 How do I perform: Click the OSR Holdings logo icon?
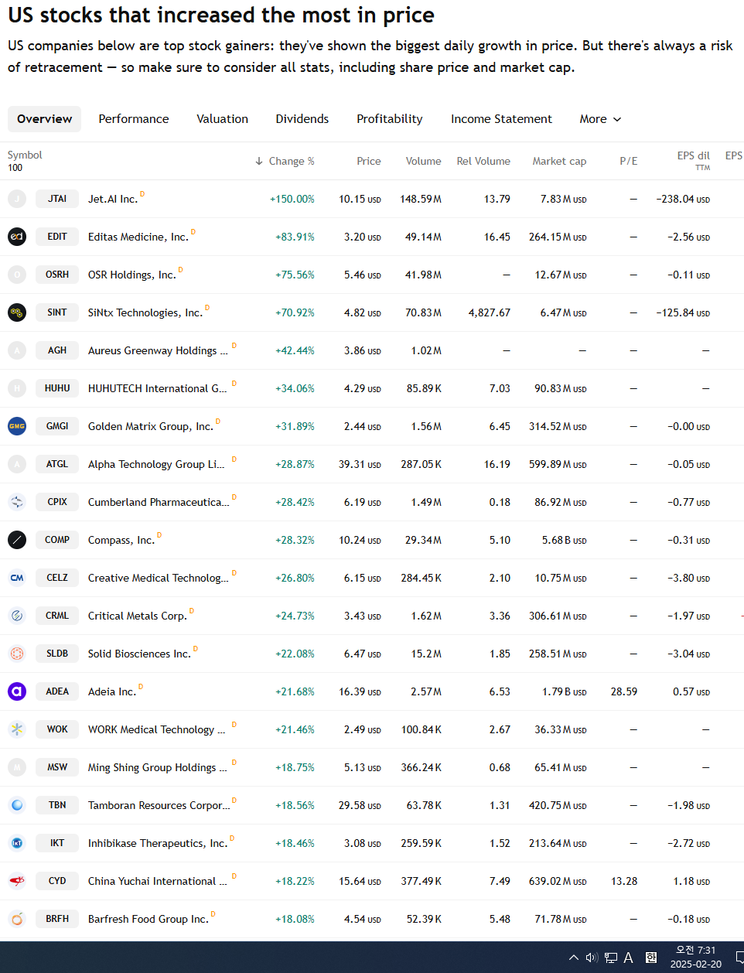click(17, 275)
